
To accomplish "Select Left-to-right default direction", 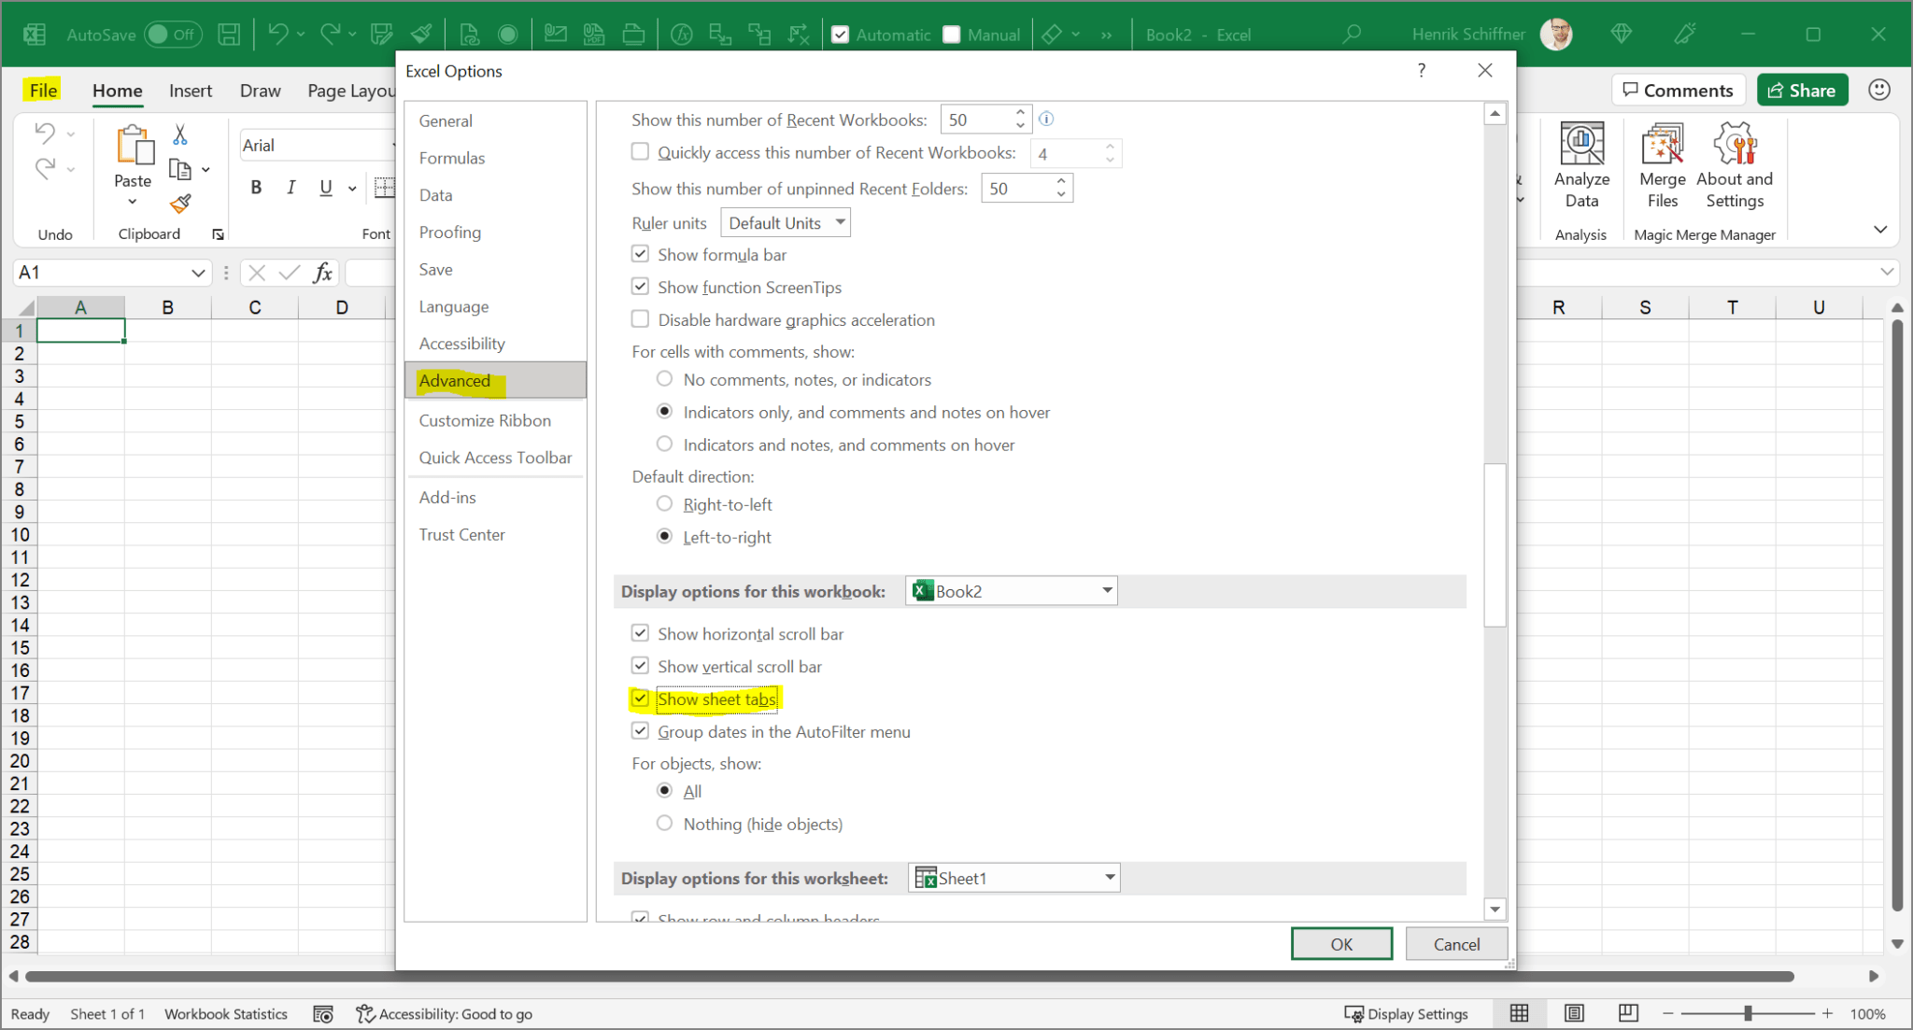I will pyautogui.click(x=665, y=537).
